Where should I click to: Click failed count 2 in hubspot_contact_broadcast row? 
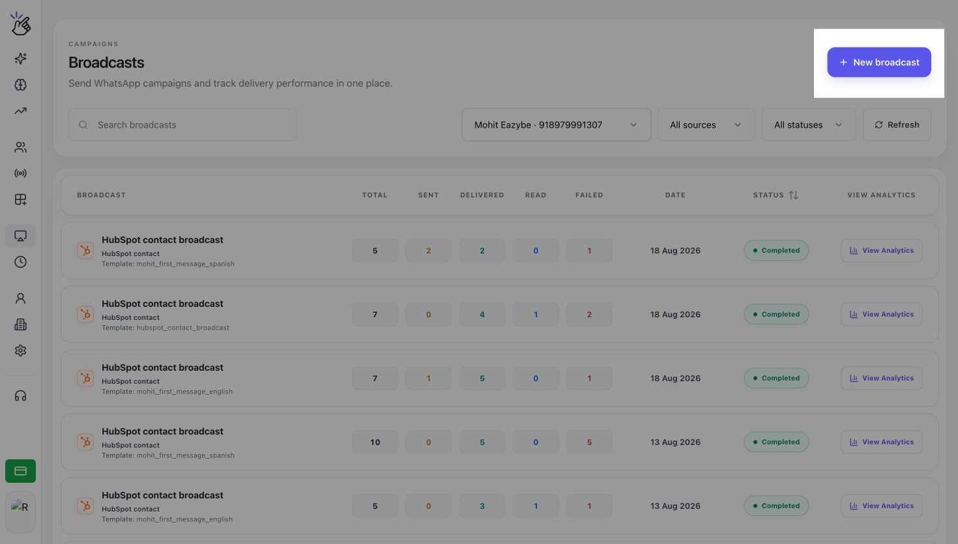[x=589, y=315]
